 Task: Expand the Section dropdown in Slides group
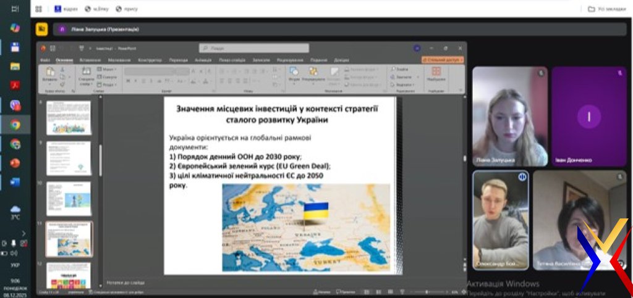coord(106,85)
